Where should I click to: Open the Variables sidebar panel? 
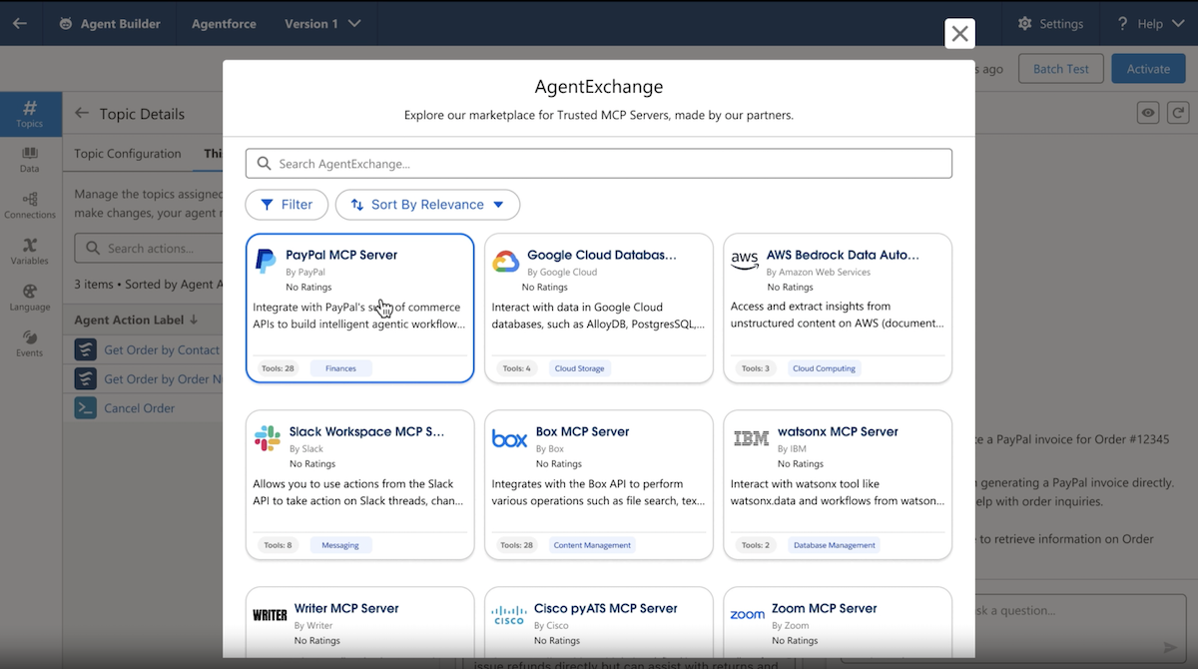coord(30,252)
